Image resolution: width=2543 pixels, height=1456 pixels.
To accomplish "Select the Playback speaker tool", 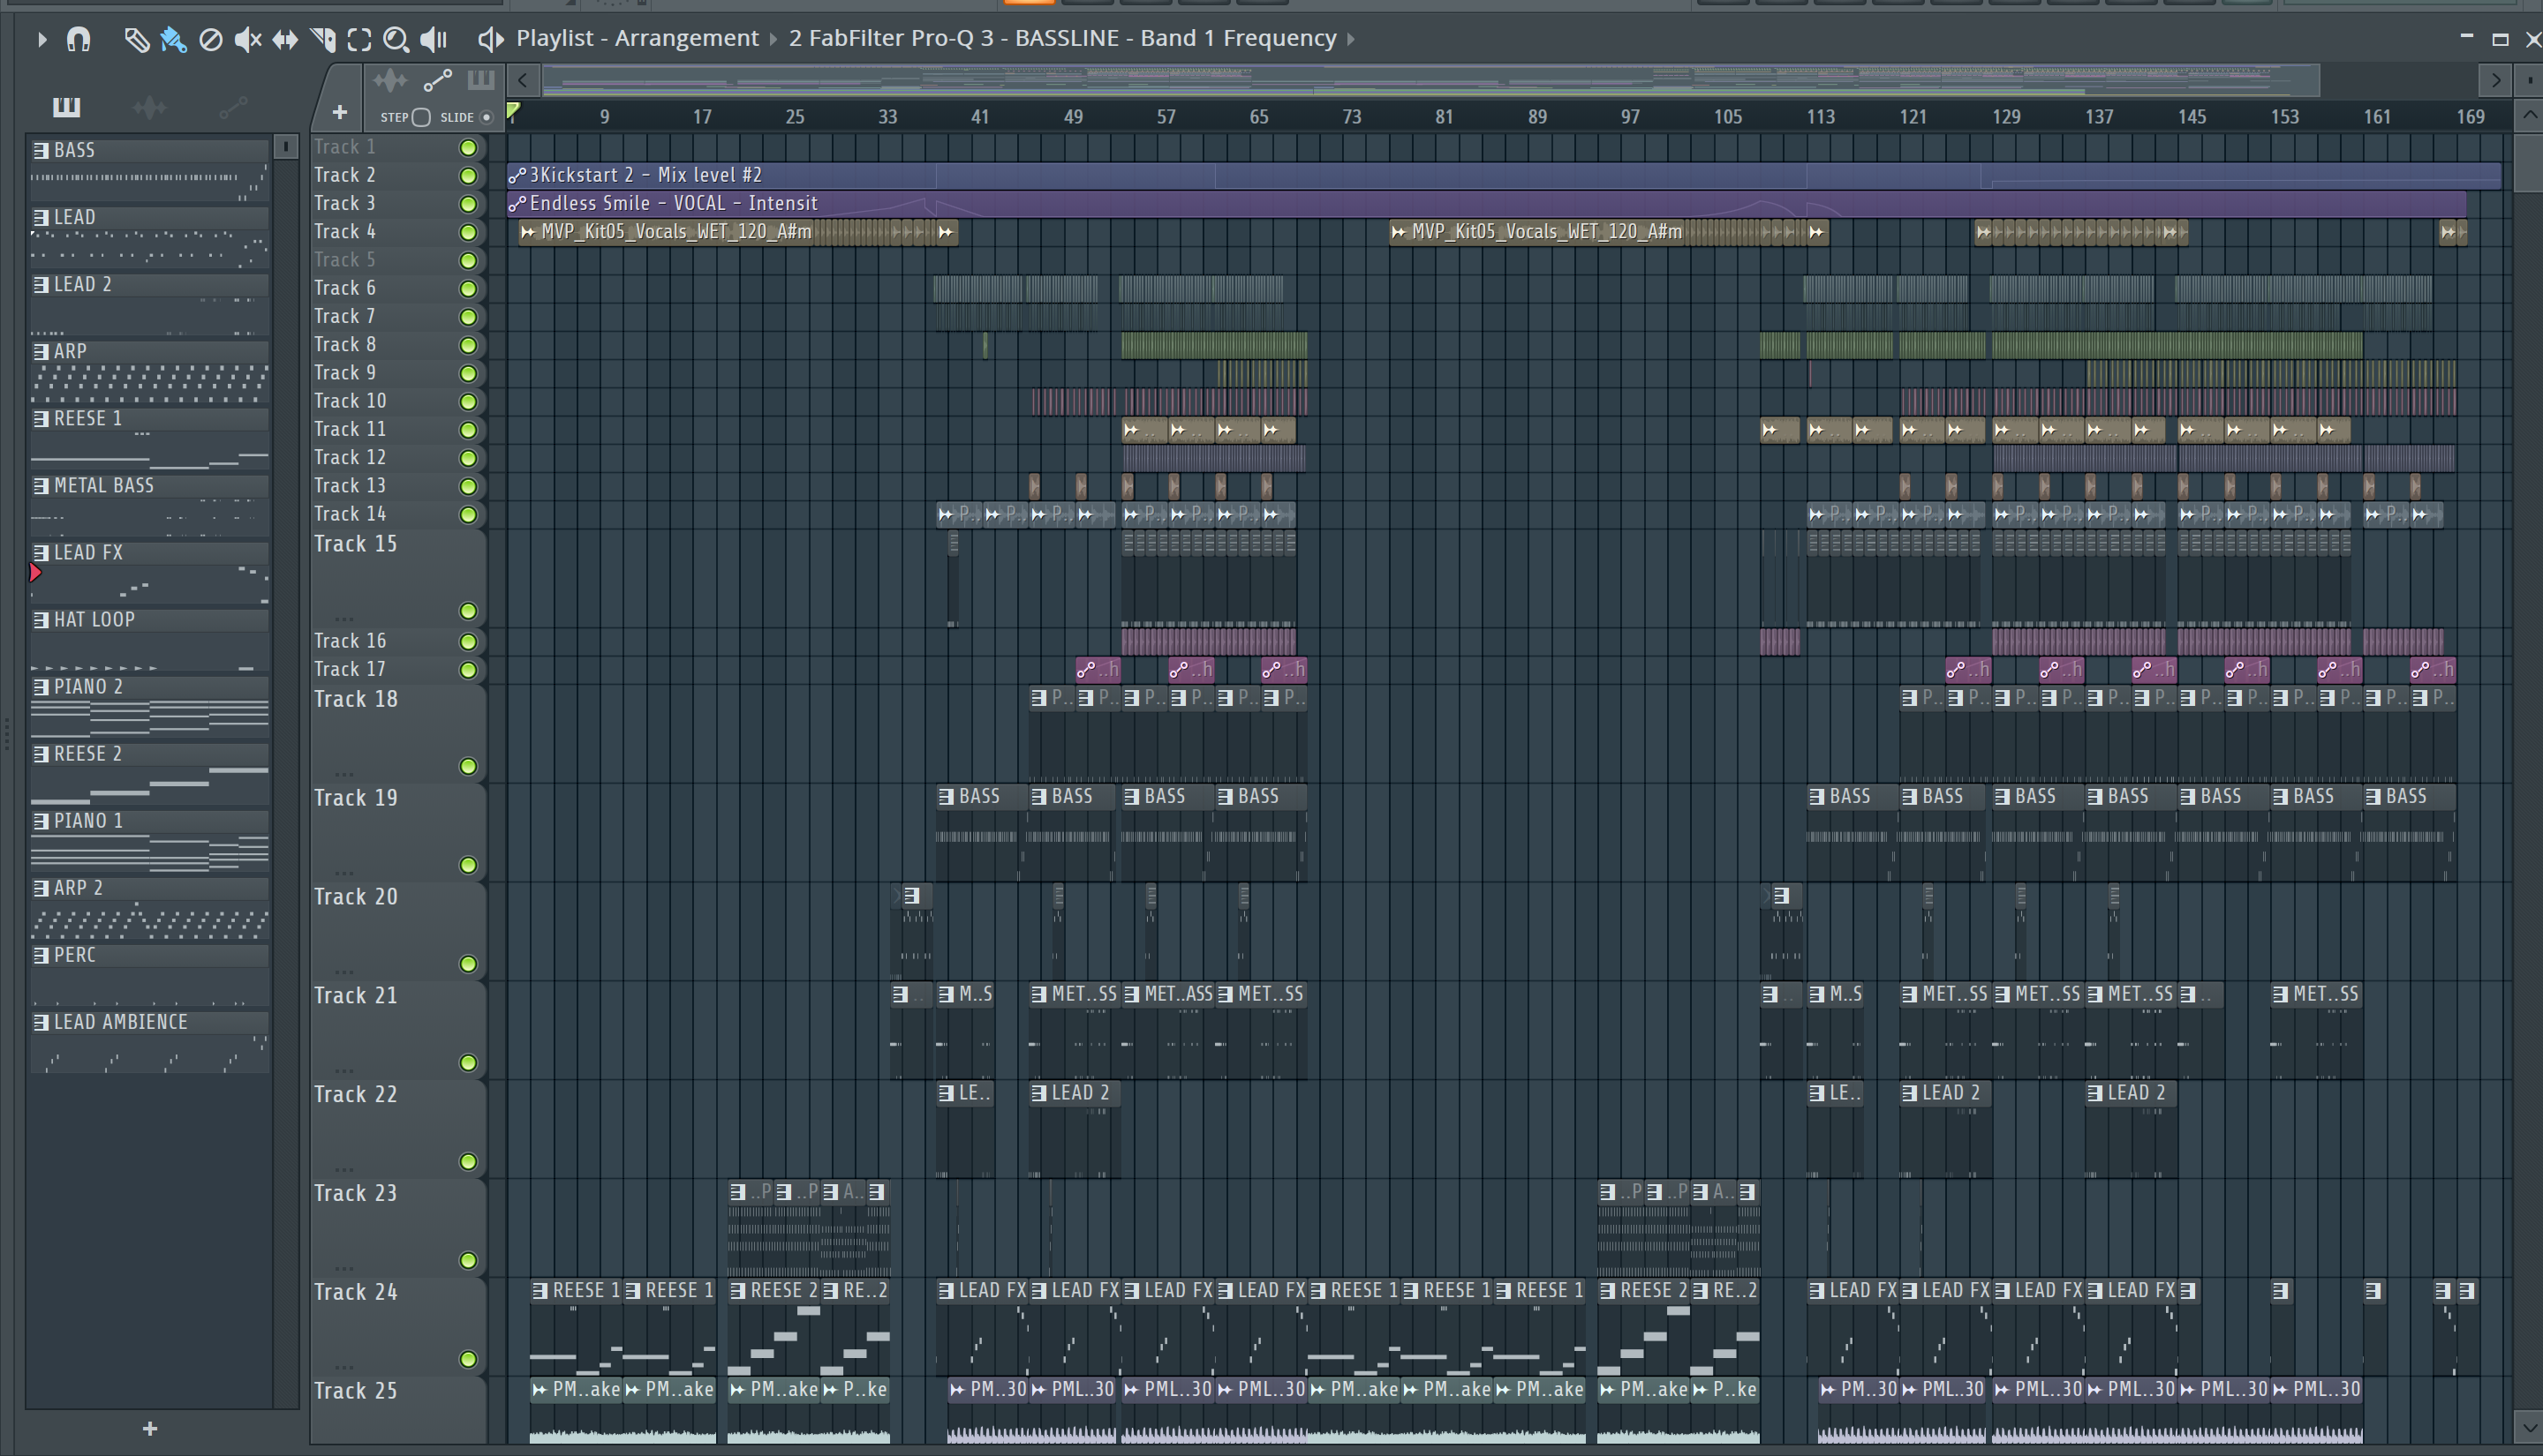I will click(x=434, y=39).
